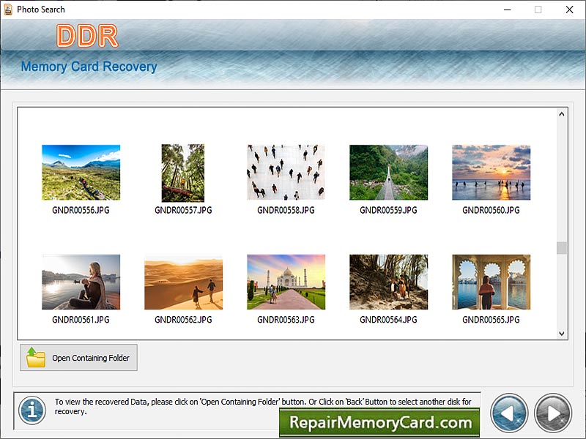Screen dimensions: 586x439
Task: Select the GNDR00557.JPG forest thumbnail
Action: pyautogui.click(x=183, y=173)
